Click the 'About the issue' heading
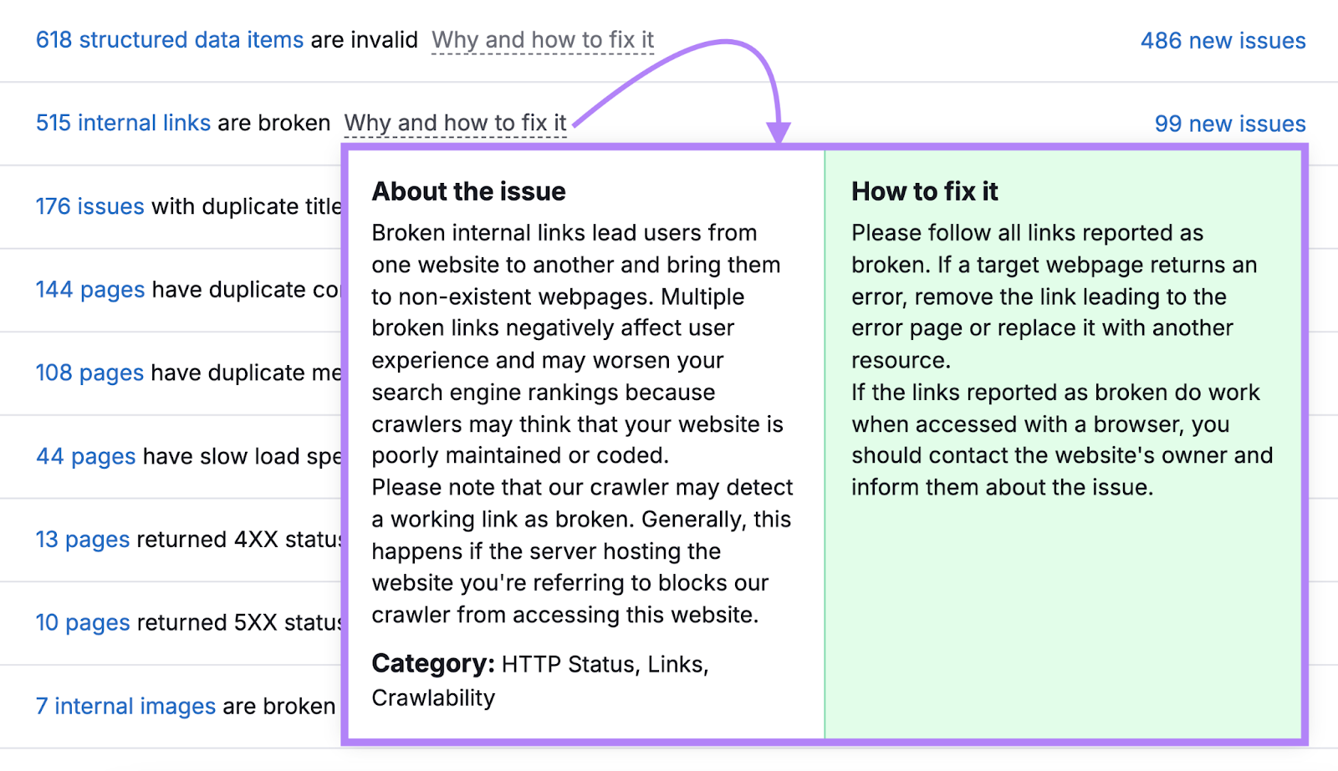The width and height of the screenshot is (1338, 771). tap(468, 191)
